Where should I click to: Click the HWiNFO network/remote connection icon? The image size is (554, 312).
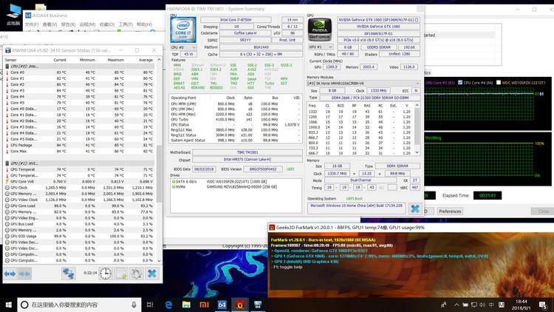tap(69, 273)
